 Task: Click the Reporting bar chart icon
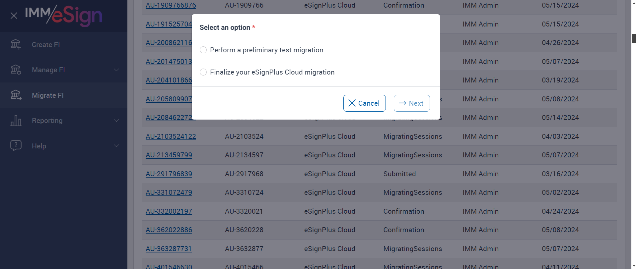click(x=16, y=121)
